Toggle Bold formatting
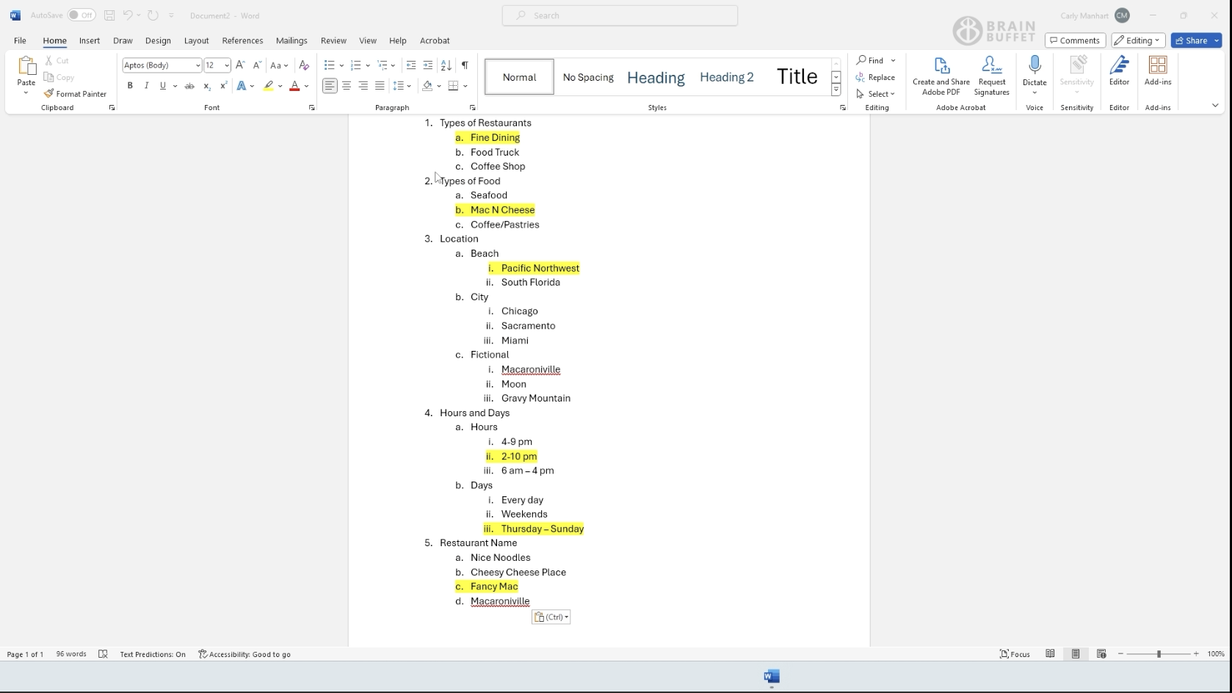 click(x=130, y=86)
